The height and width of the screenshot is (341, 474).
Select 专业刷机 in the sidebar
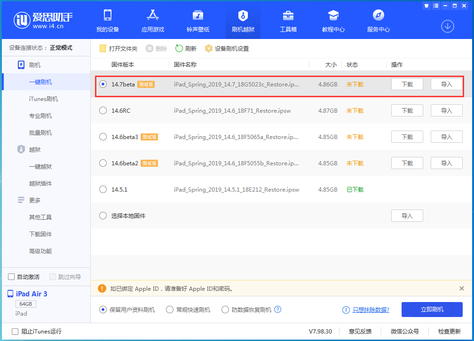click(40, 116)
